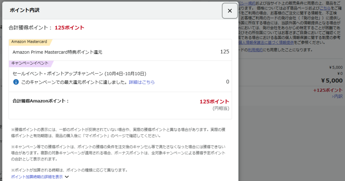Click the ポイント内訳 dialog title
The width and height of the screenshot is (345, 181).
click(x=26, y=10)
